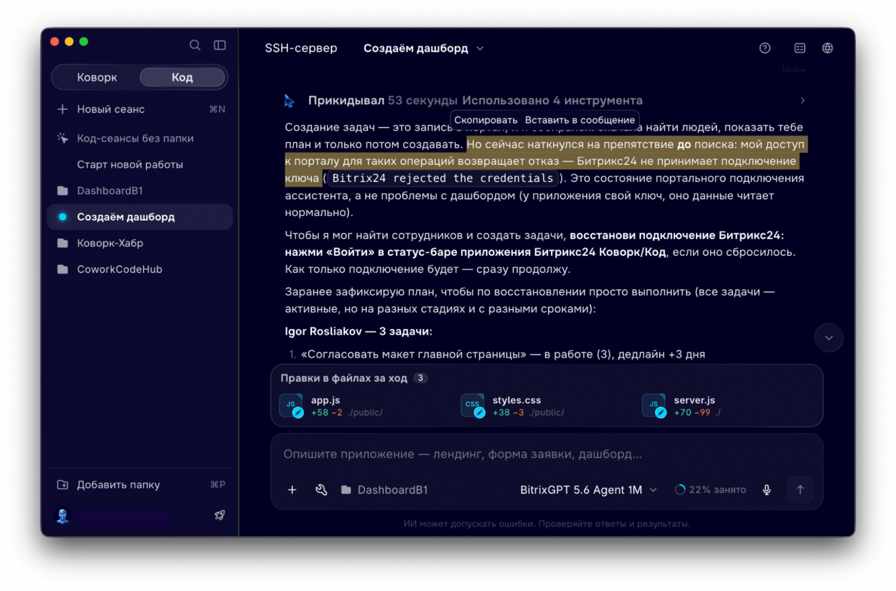Click the globe icon in header
The image size is (896, 591).
click(827, 48)
